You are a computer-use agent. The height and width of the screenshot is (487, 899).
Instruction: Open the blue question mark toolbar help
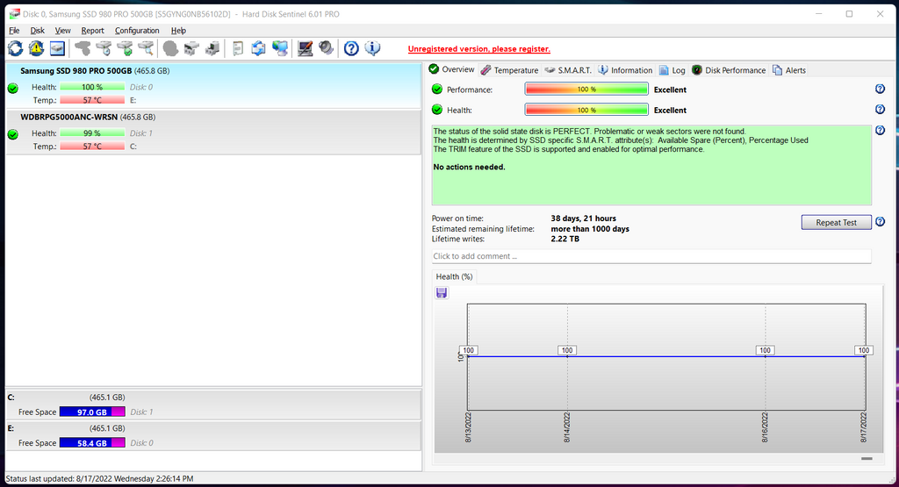tap(351, 48)
